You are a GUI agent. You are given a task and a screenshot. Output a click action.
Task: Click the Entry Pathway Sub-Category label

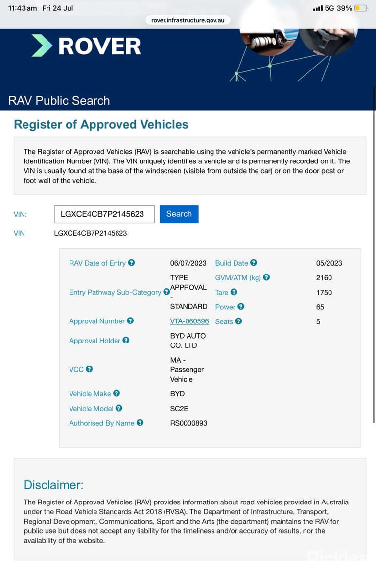[115, 292]
